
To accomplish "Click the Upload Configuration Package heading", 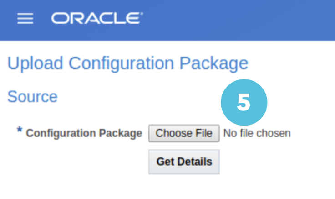I will coord(128,63).
